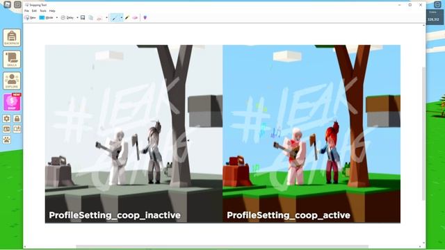Open the Tools menu in Snipping Tool
Image resolution: width=445 pixels, height=250 pixels.
[x=43, y=11]
